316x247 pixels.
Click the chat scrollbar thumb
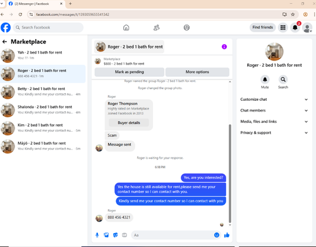click(230, 173)
